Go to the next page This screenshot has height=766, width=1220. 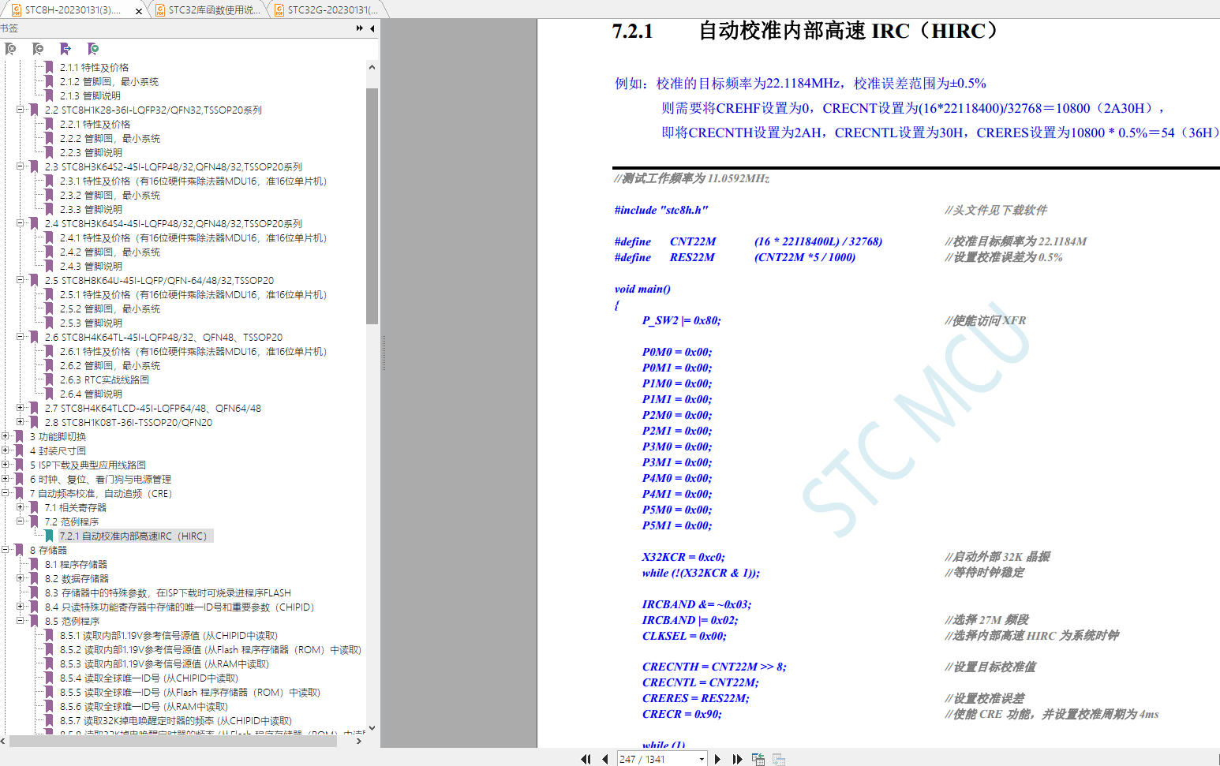(717, 759)
